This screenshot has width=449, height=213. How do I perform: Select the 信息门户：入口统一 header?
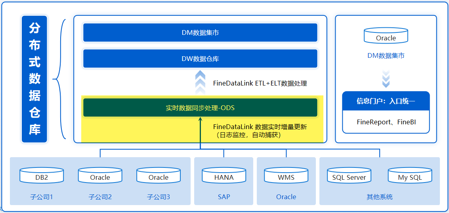tap(386, 101)
